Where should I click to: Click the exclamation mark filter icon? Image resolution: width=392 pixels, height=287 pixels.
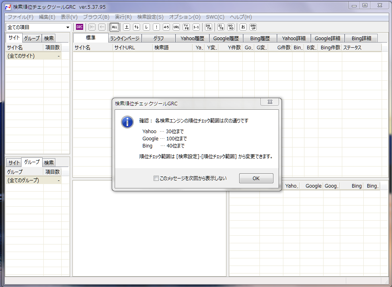pyautogui.click(x=156, y=27)
